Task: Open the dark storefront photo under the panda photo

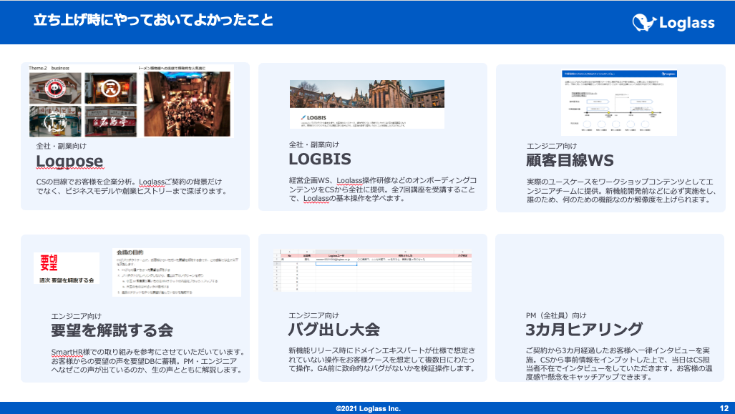Action: click(x=55, y=122)
